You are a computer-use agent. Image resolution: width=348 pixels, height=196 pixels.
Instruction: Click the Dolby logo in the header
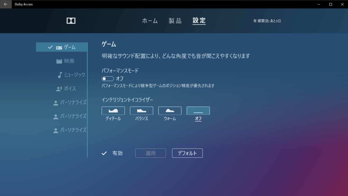pos(71,21)
